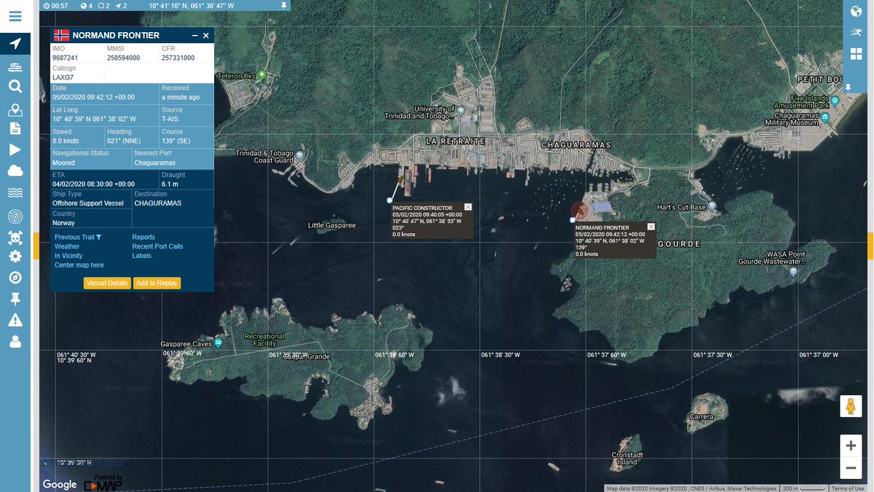
Task: Click the Vessel Details button
Action: 107,283
